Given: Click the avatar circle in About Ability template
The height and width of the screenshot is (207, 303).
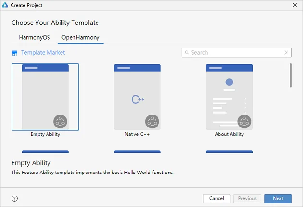Looking at the screenshot, I should [230, 82].
